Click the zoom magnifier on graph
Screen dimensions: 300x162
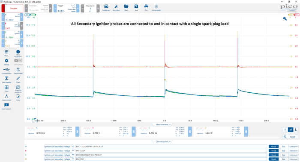tap(285, 19)
